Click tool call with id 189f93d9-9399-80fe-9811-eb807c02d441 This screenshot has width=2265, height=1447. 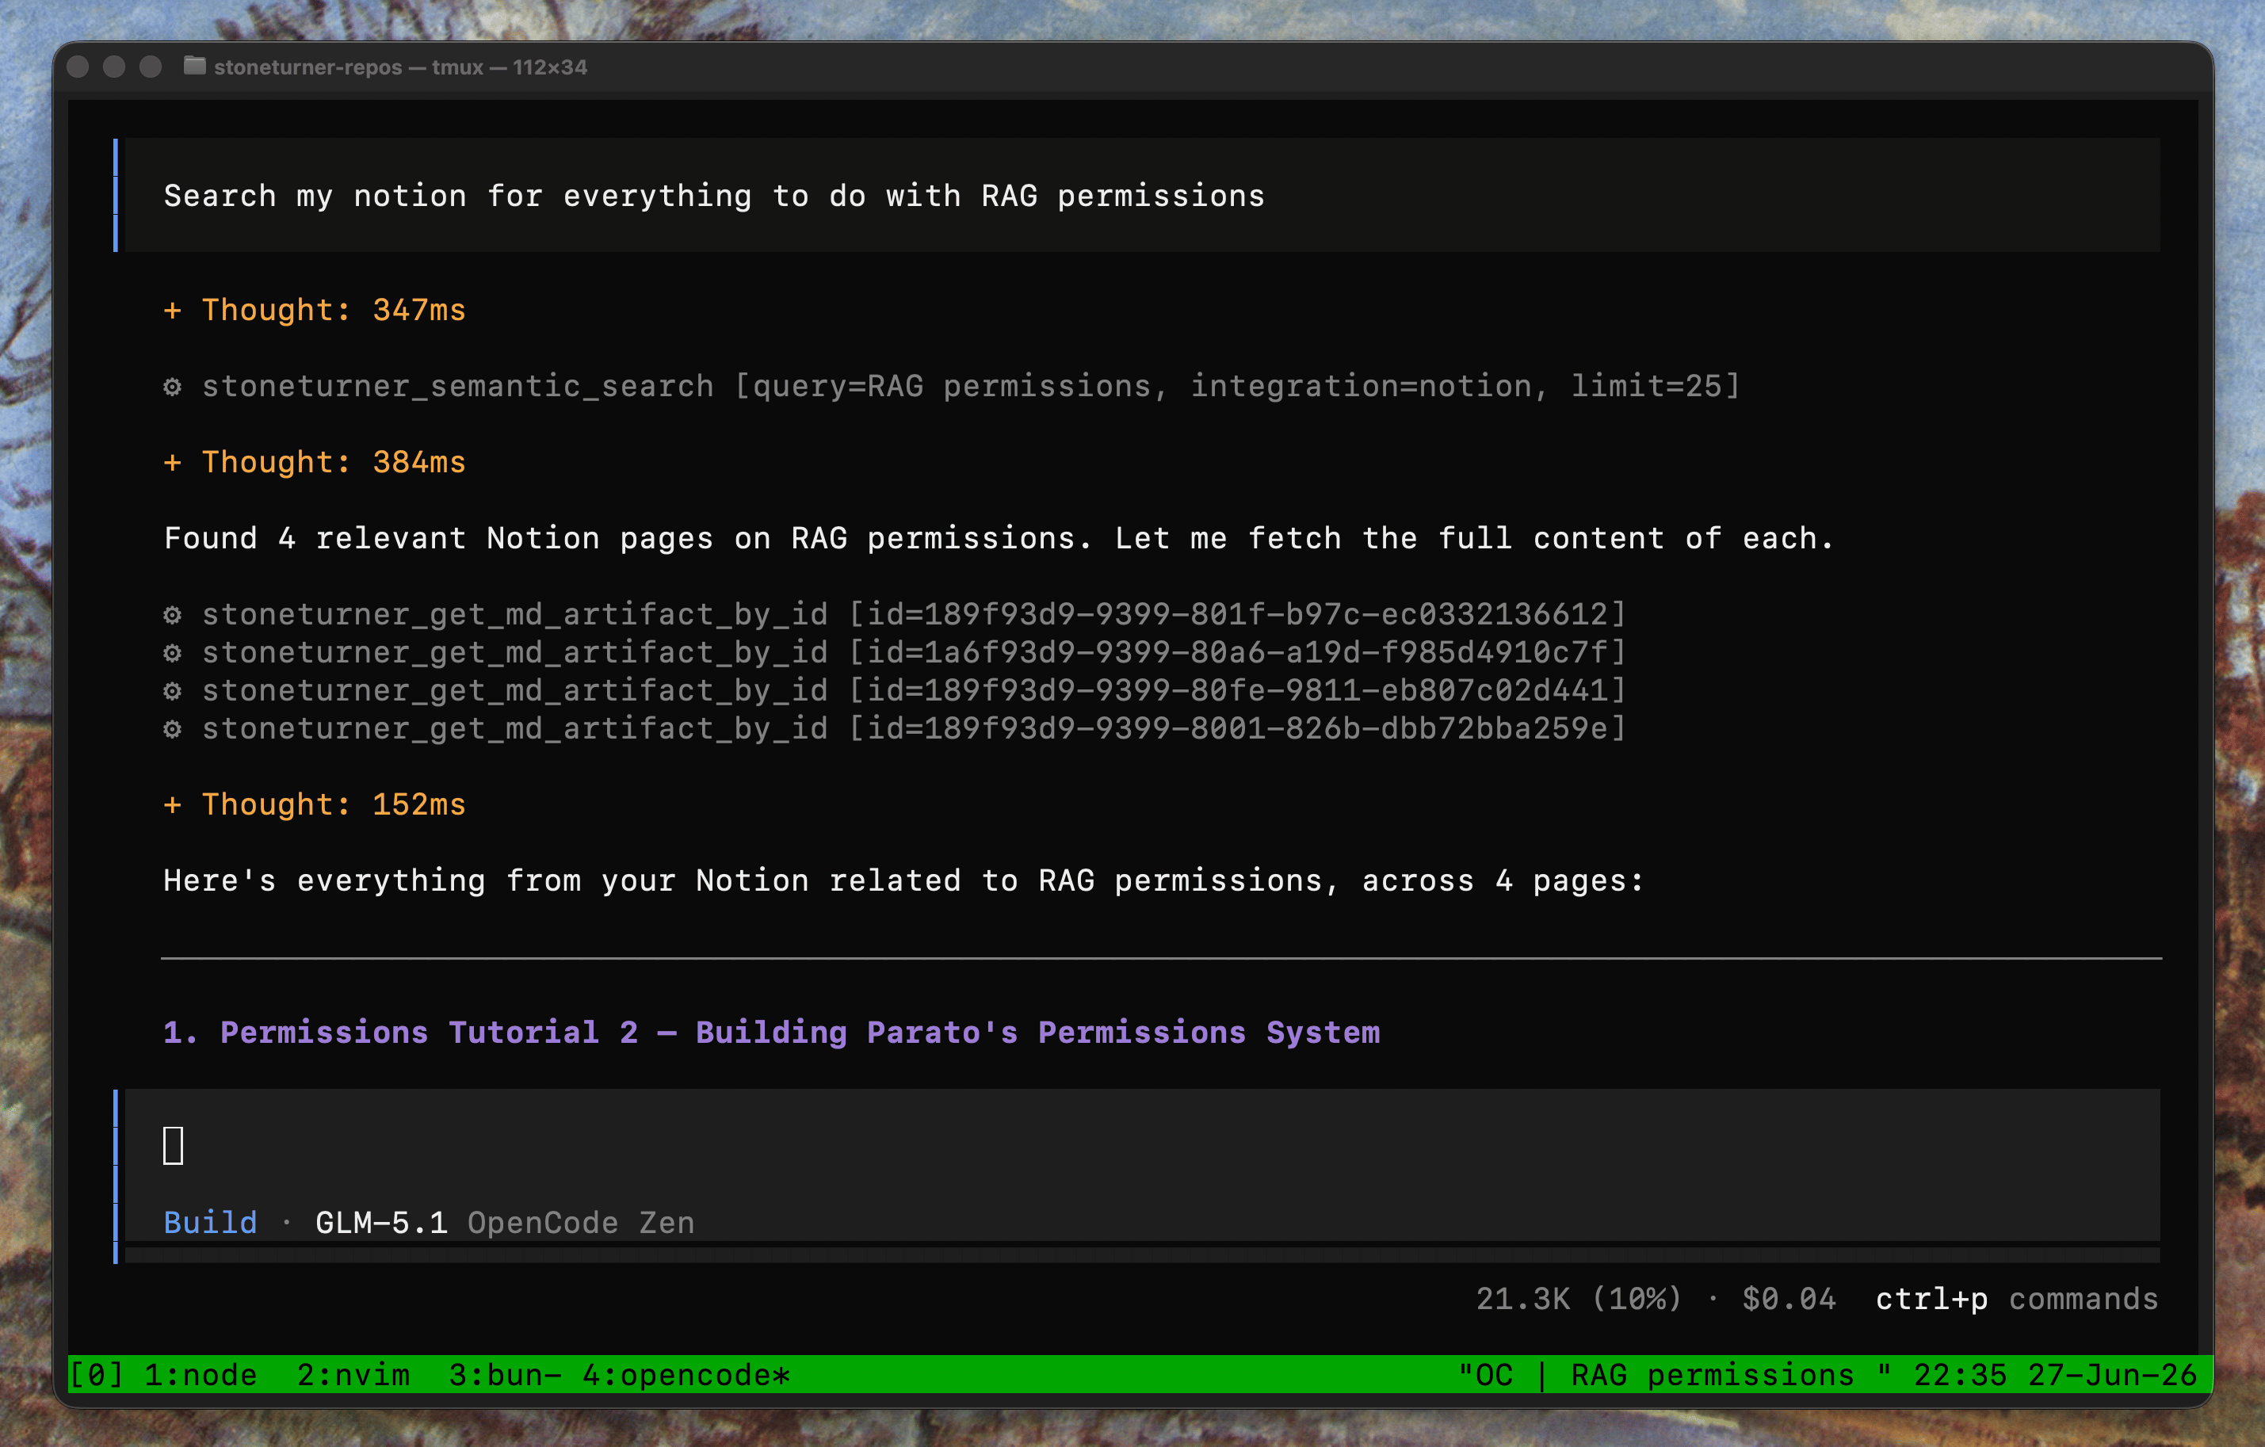[895, 692]
